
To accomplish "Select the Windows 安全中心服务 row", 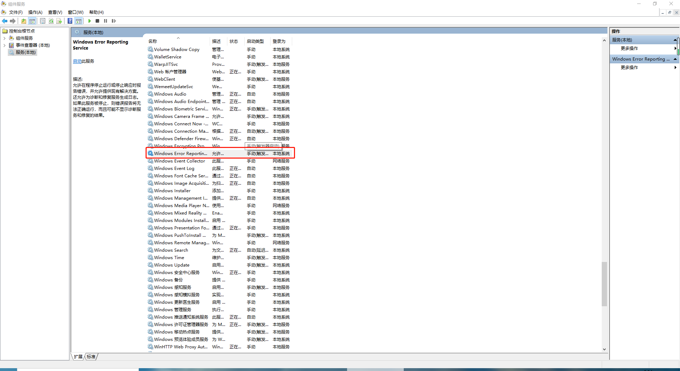I will point(219,272).
